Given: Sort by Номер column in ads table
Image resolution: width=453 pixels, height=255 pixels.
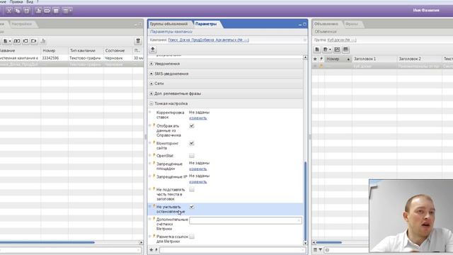Looking at the screenshot, I should coord(338,59).
